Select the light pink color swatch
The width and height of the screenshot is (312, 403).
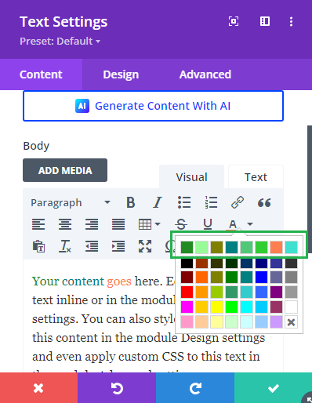187,322
